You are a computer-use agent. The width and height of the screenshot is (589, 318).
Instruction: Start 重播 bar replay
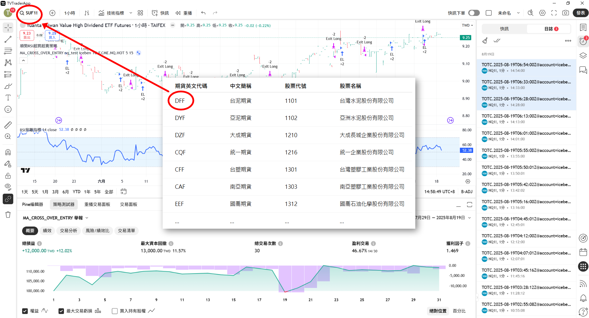point(184,13)
